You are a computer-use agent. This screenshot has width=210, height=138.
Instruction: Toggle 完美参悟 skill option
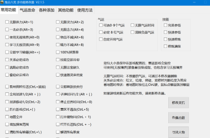coord(165,25)
